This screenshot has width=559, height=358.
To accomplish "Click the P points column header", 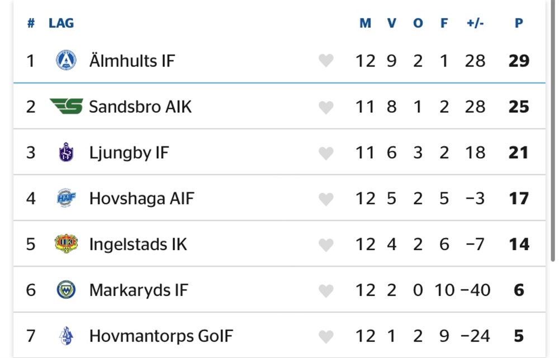I will 519,23.
